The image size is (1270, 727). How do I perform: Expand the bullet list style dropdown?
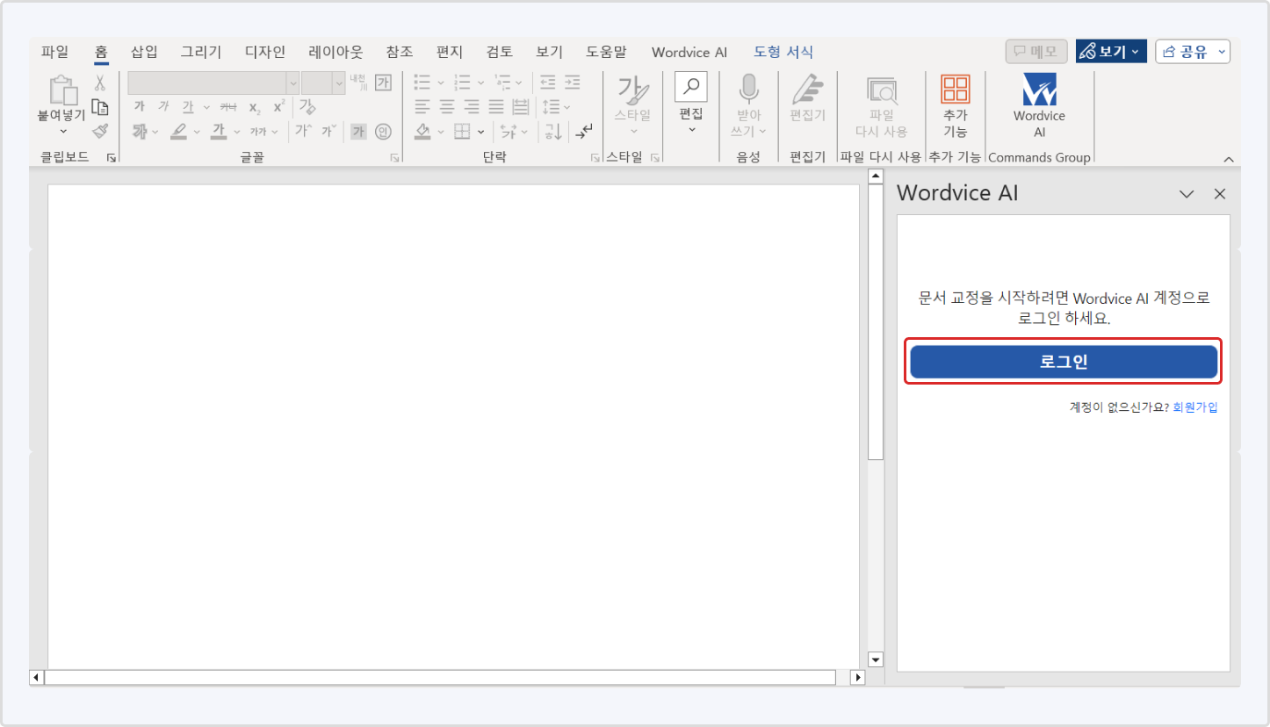click(439, 83)
